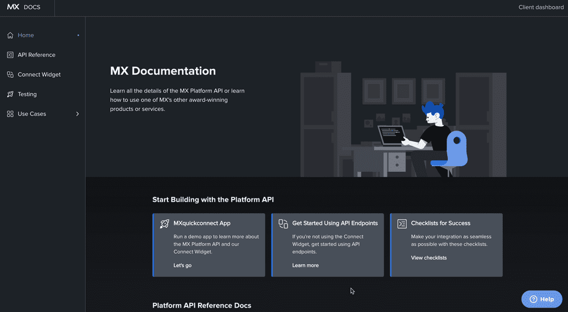Open the Help button

542,299
